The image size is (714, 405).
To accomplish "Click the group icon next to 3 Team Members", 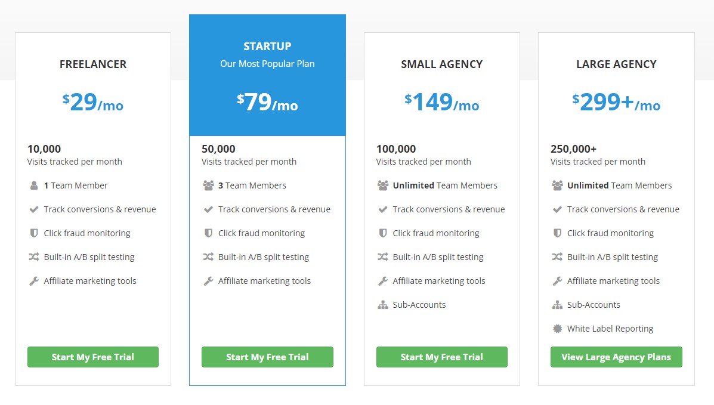I will click(x=208, y=186).
